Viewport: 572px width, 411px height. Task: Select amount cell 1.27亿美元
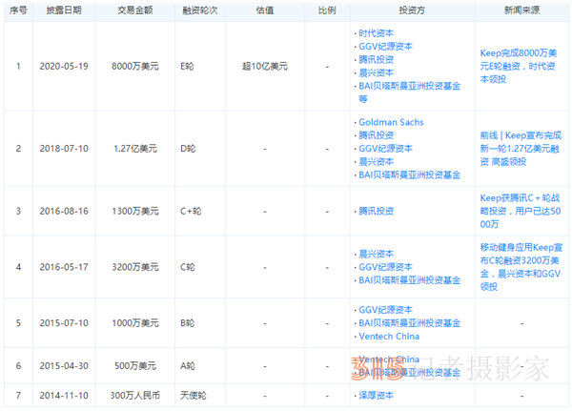[x=135, y=149]
